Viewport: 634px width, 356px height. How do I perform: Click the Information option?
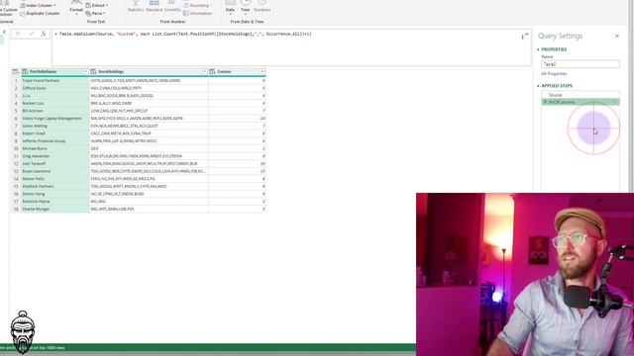198,13
